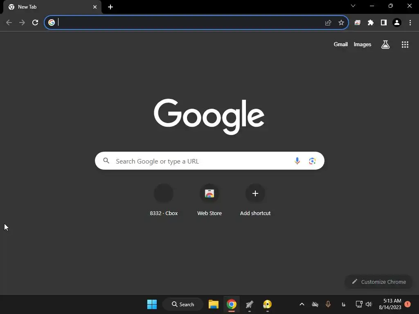Open the Windows Start menu
This screenshot has width=419, height=314.
(x=152, y=304)
